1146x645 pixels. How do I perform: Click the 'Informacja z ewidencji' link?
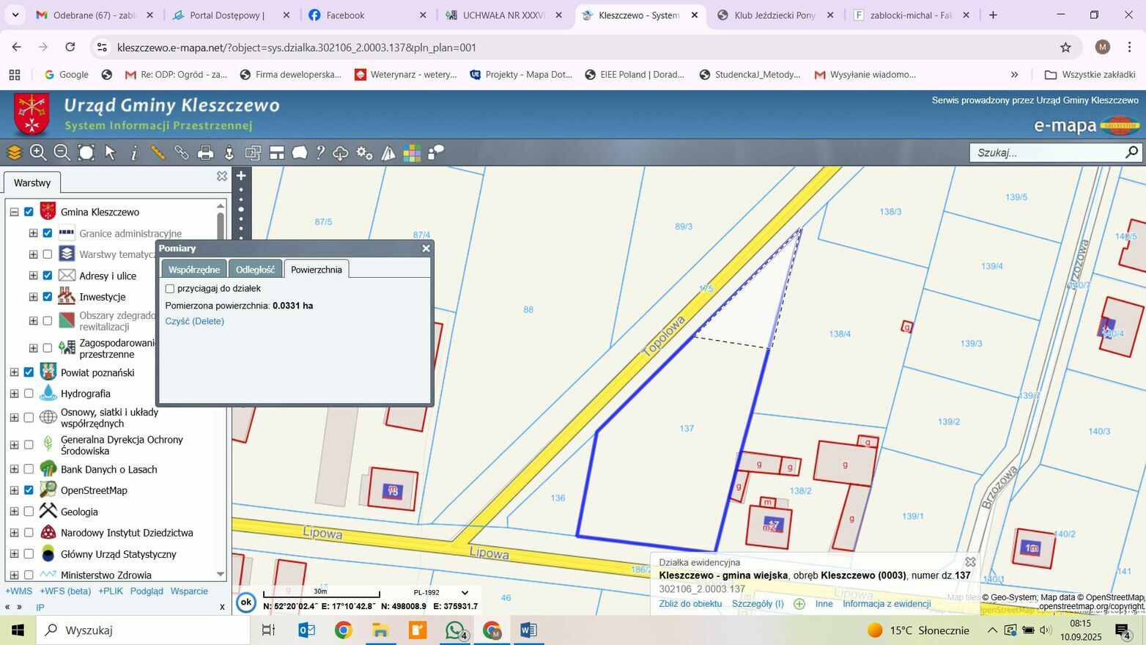887,604
